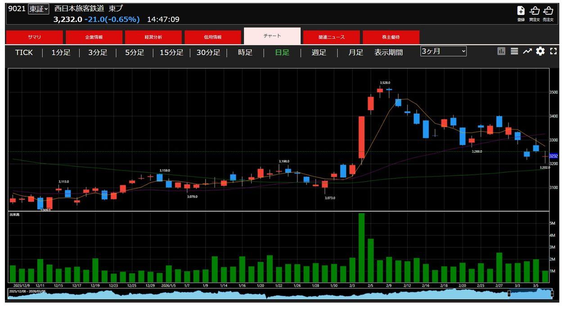
Task: Click the horizontal lines list icon
Action: pos(514,51)
